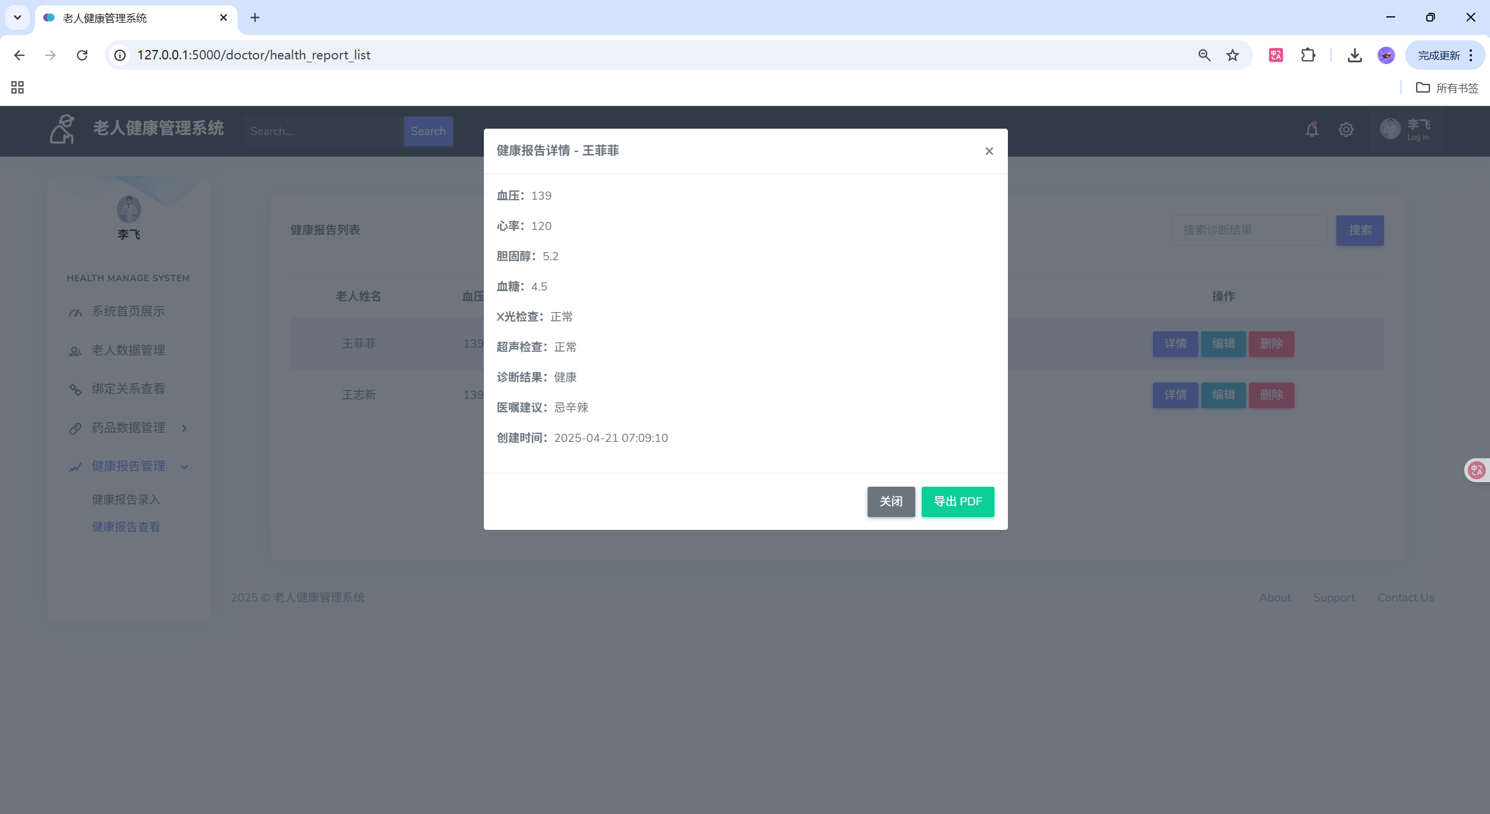Click the 关闭 button in dialog
Viewport: 1490px width, 814px height.
pyautogui.click(x=890, y=501)
